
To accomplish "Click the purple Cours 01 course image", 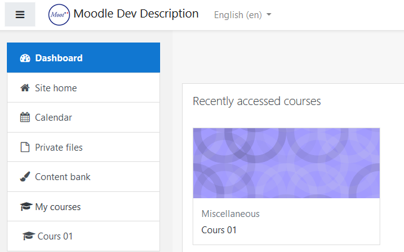I will point(286,163).
